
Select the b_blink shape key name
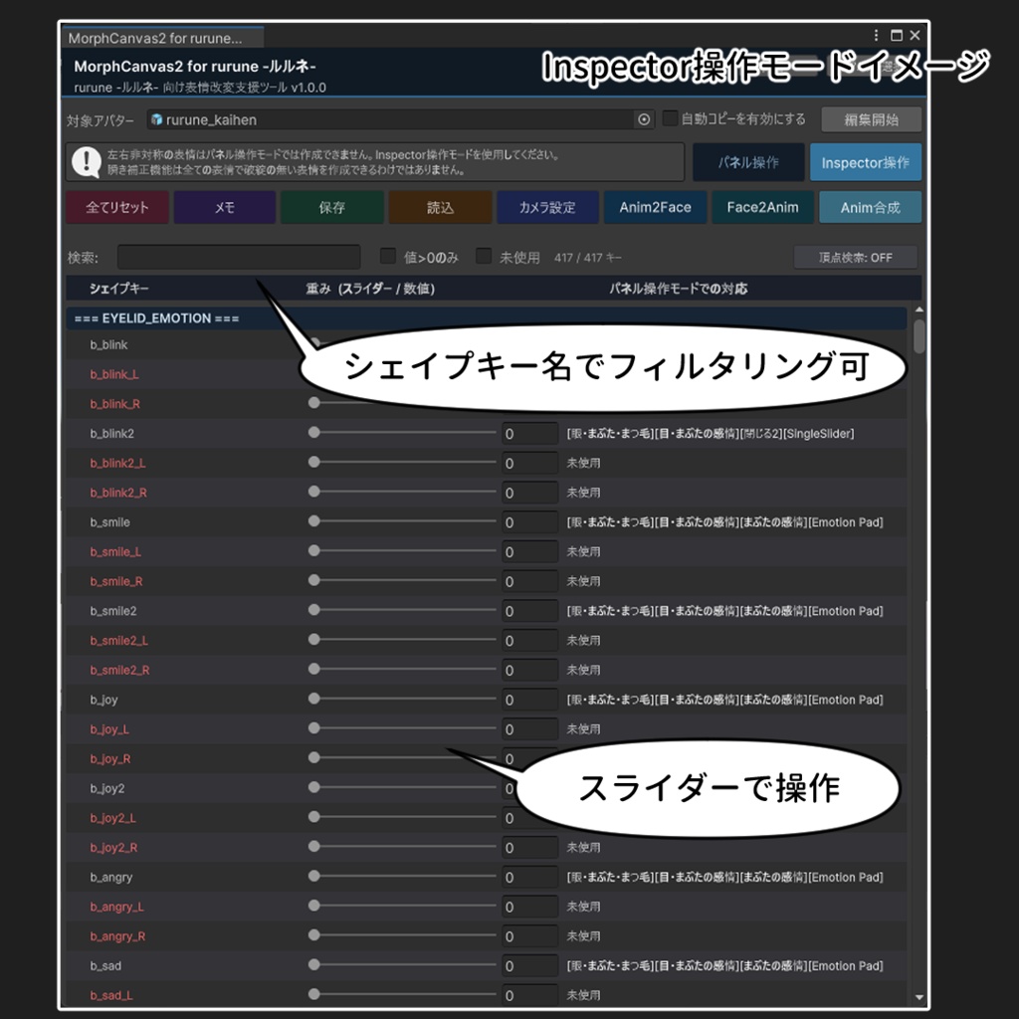tap(108, 345)
